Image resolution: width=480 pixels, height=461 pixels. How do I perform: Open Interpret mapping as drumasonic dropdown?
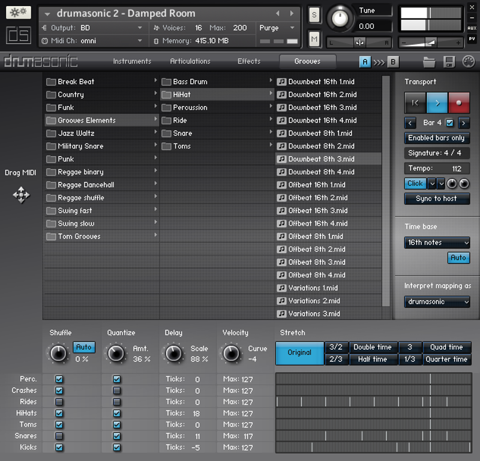437,302
